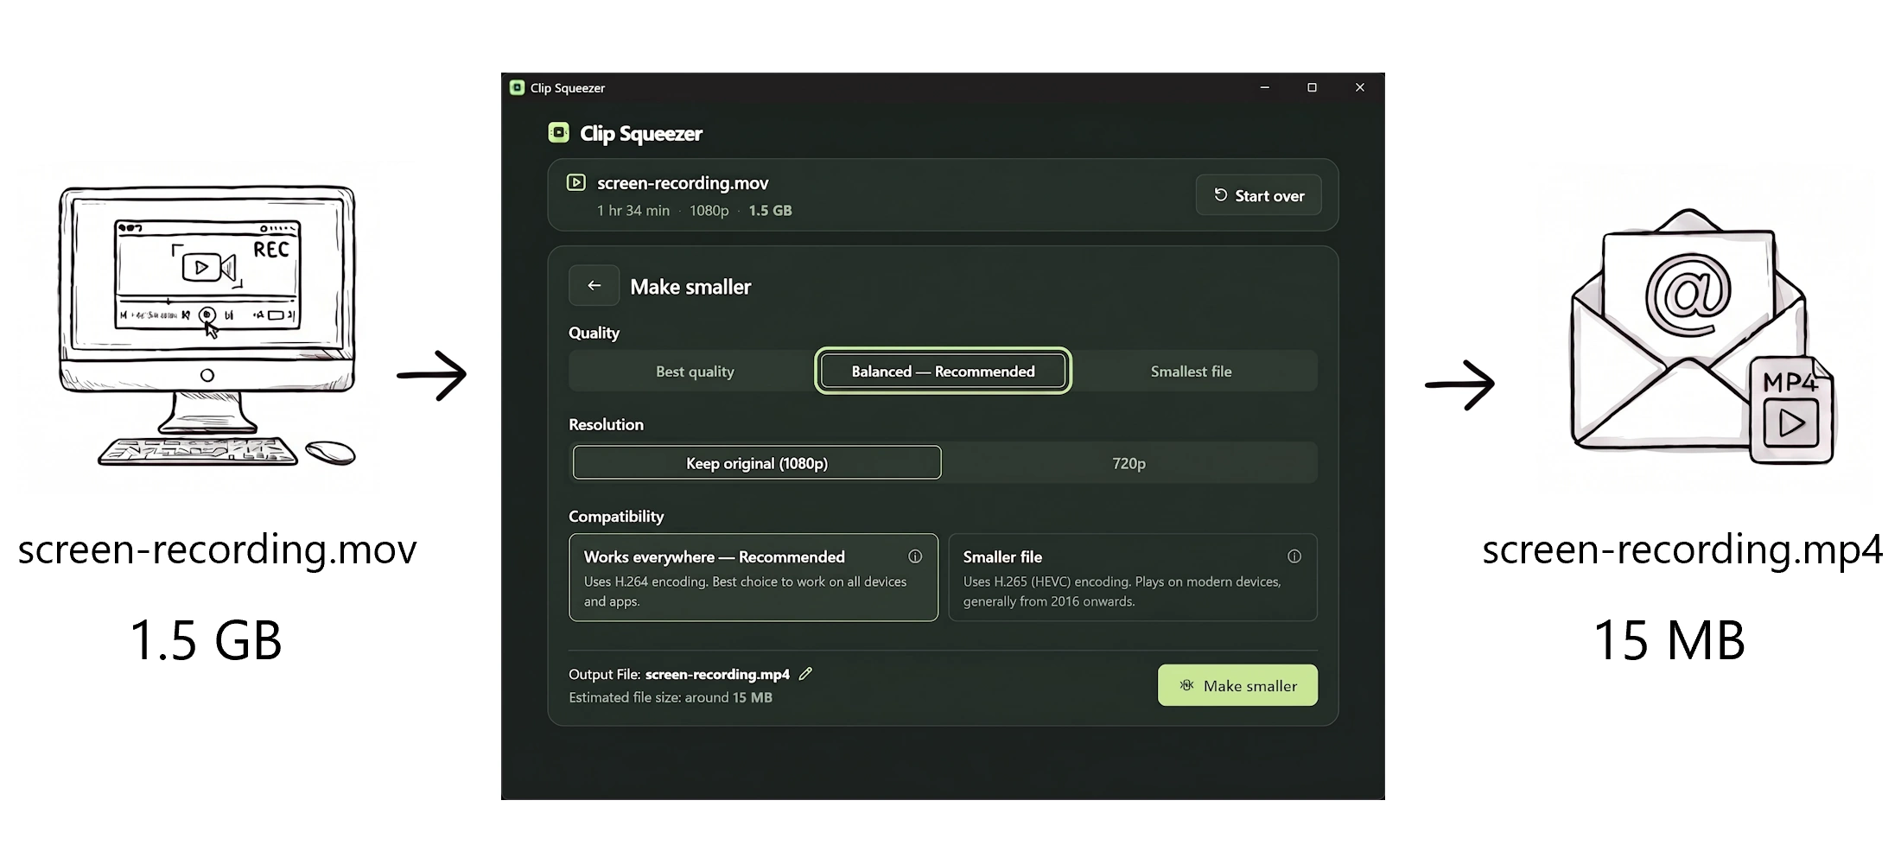The width and height of the screenshot is (1901, 864).
Task: Select Best quality option
Action: [x=695, y=372]
